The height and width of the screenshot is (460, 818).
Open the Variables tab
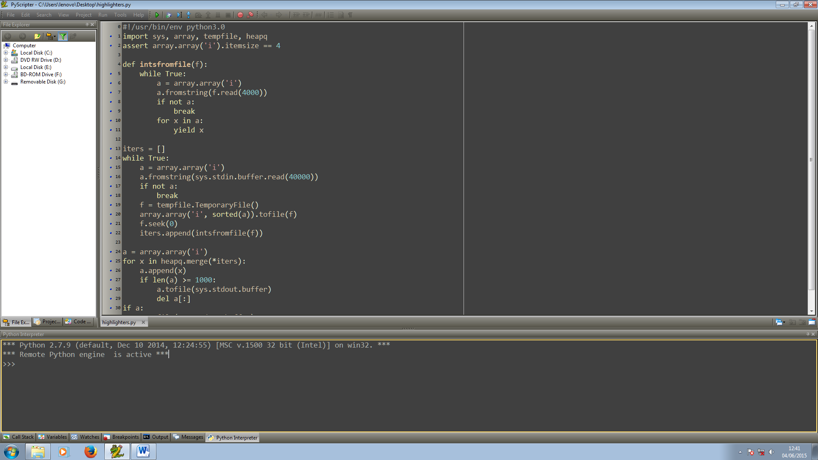pos(52,437)
